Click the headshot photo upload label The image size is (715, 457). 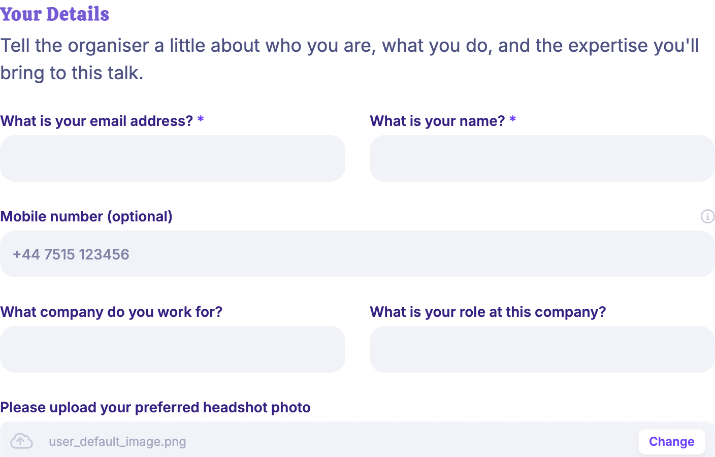tap(155, 407)
